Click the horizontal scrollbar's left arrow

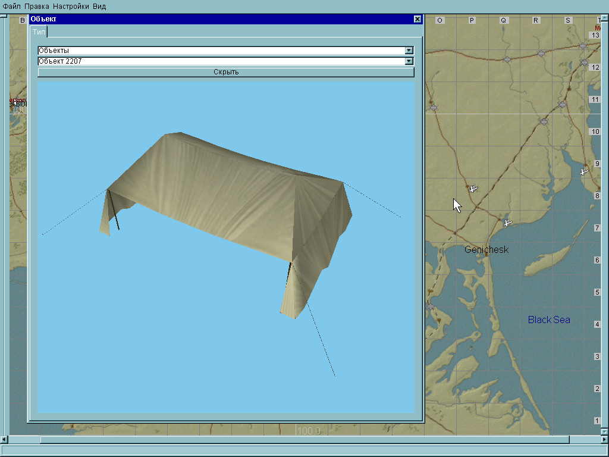click(x=4, y=440)
